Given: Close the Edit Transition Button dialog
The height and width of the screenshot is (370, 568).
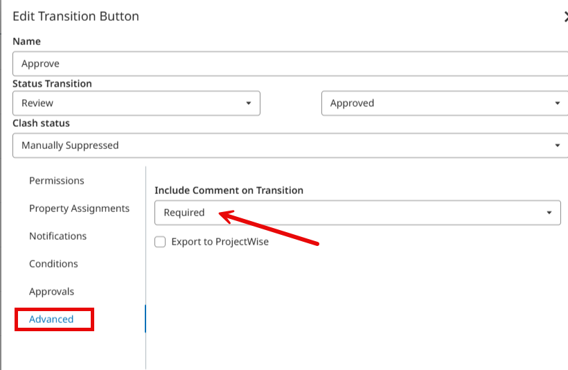Looking at the screenshot, I should (565, 17).
